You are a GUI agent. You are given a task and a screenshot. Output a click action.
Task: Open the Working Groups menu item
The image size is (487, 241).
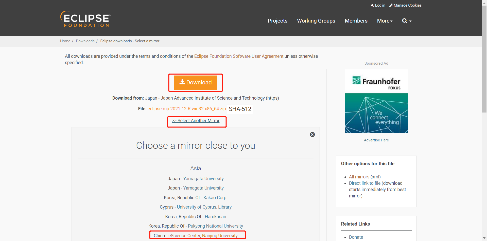316,21
